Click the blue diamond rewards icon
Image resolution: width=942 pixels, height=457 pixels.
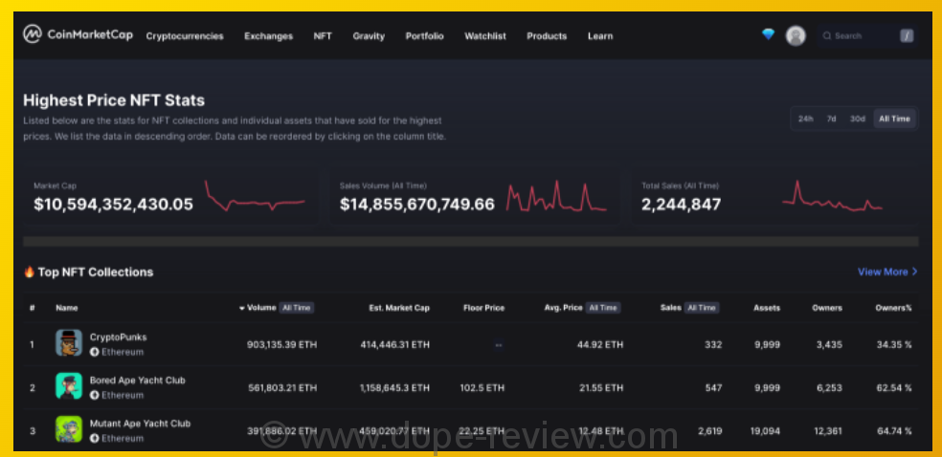[x=768, y=34]
